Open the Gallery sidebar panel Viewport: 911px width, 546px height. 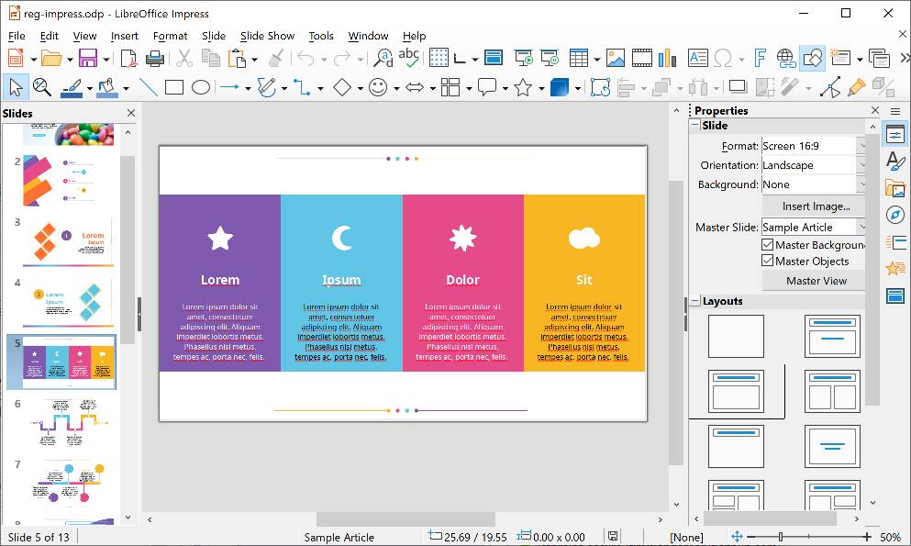(x=895, y=187)
